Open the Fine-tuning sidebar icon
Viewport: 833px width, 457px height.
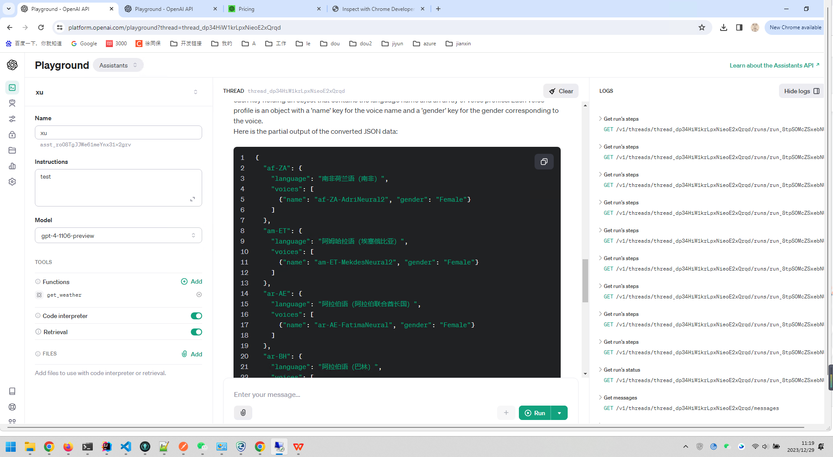pyautogui.click(x=12, y=119)
